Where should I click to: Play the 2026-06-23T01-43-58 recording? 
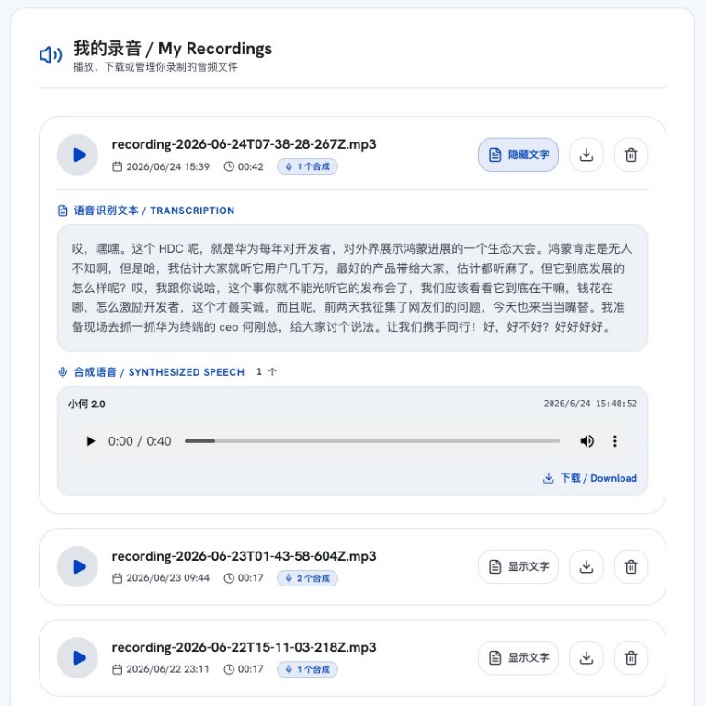(x=77, y=567)
